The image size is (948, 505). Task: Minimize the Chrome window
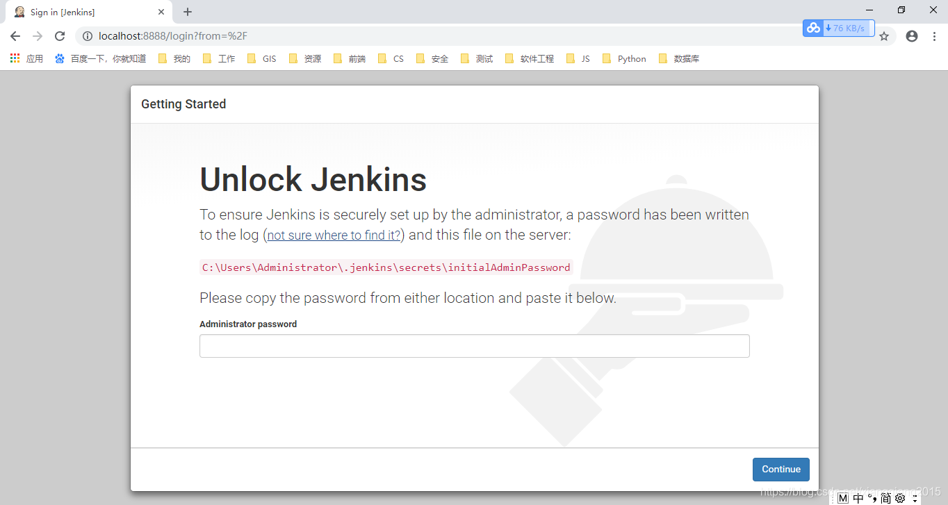click(869, 10)
